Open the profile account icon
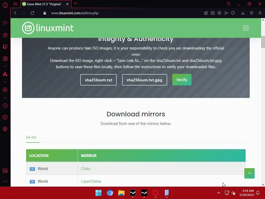Viewport: 265px width, 199px height. pos(260,13)
